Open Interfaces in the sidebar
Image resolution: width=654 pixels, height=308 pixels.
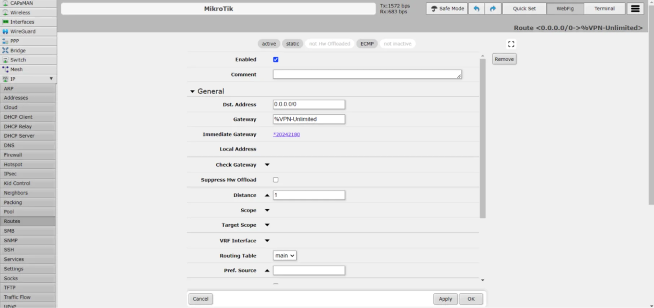coord(22,22)
